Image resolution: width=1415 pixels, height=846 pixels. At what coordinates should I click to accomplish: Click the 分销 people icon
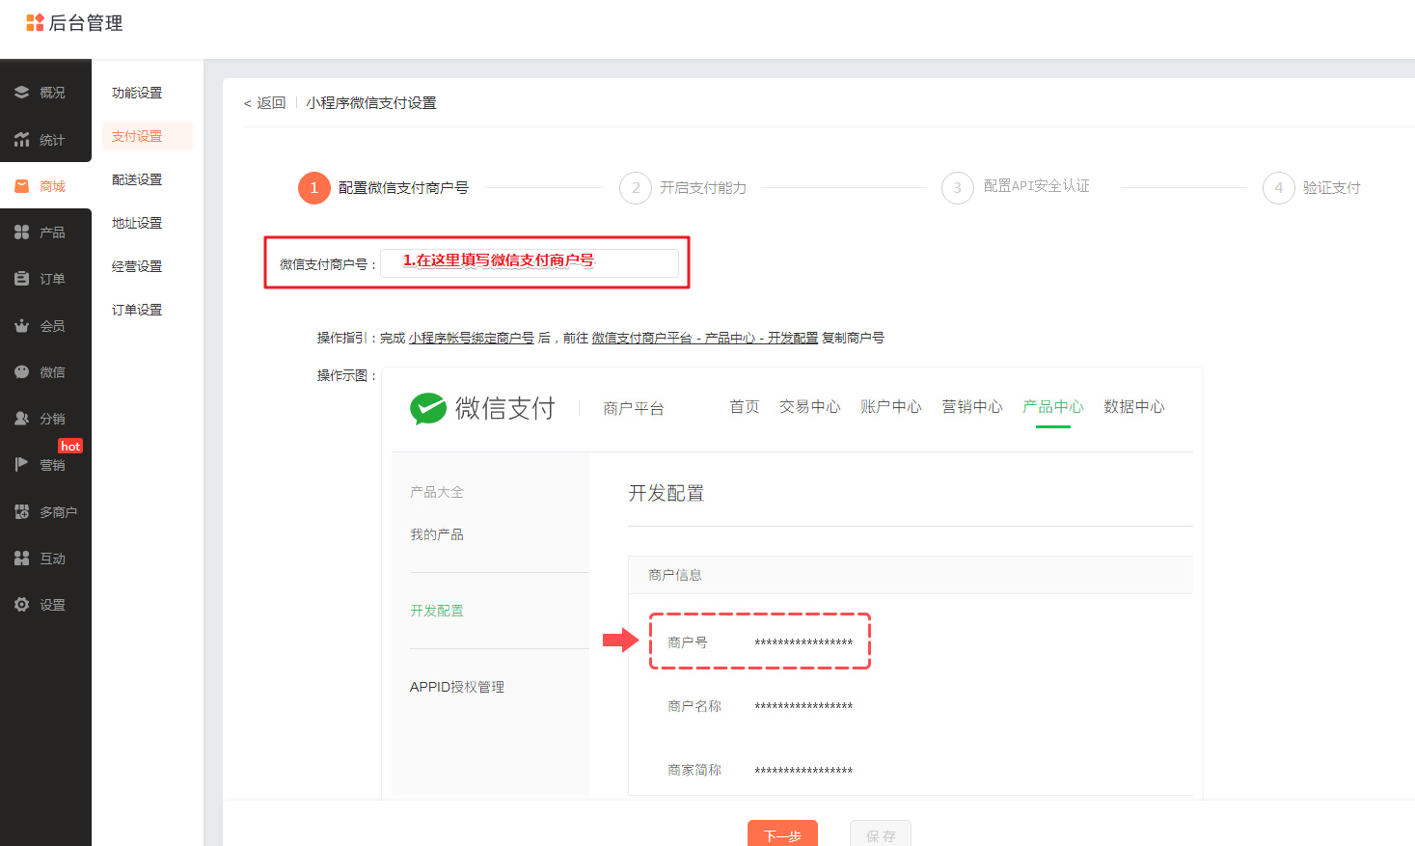pyautogui.click(x=21, y=419)
